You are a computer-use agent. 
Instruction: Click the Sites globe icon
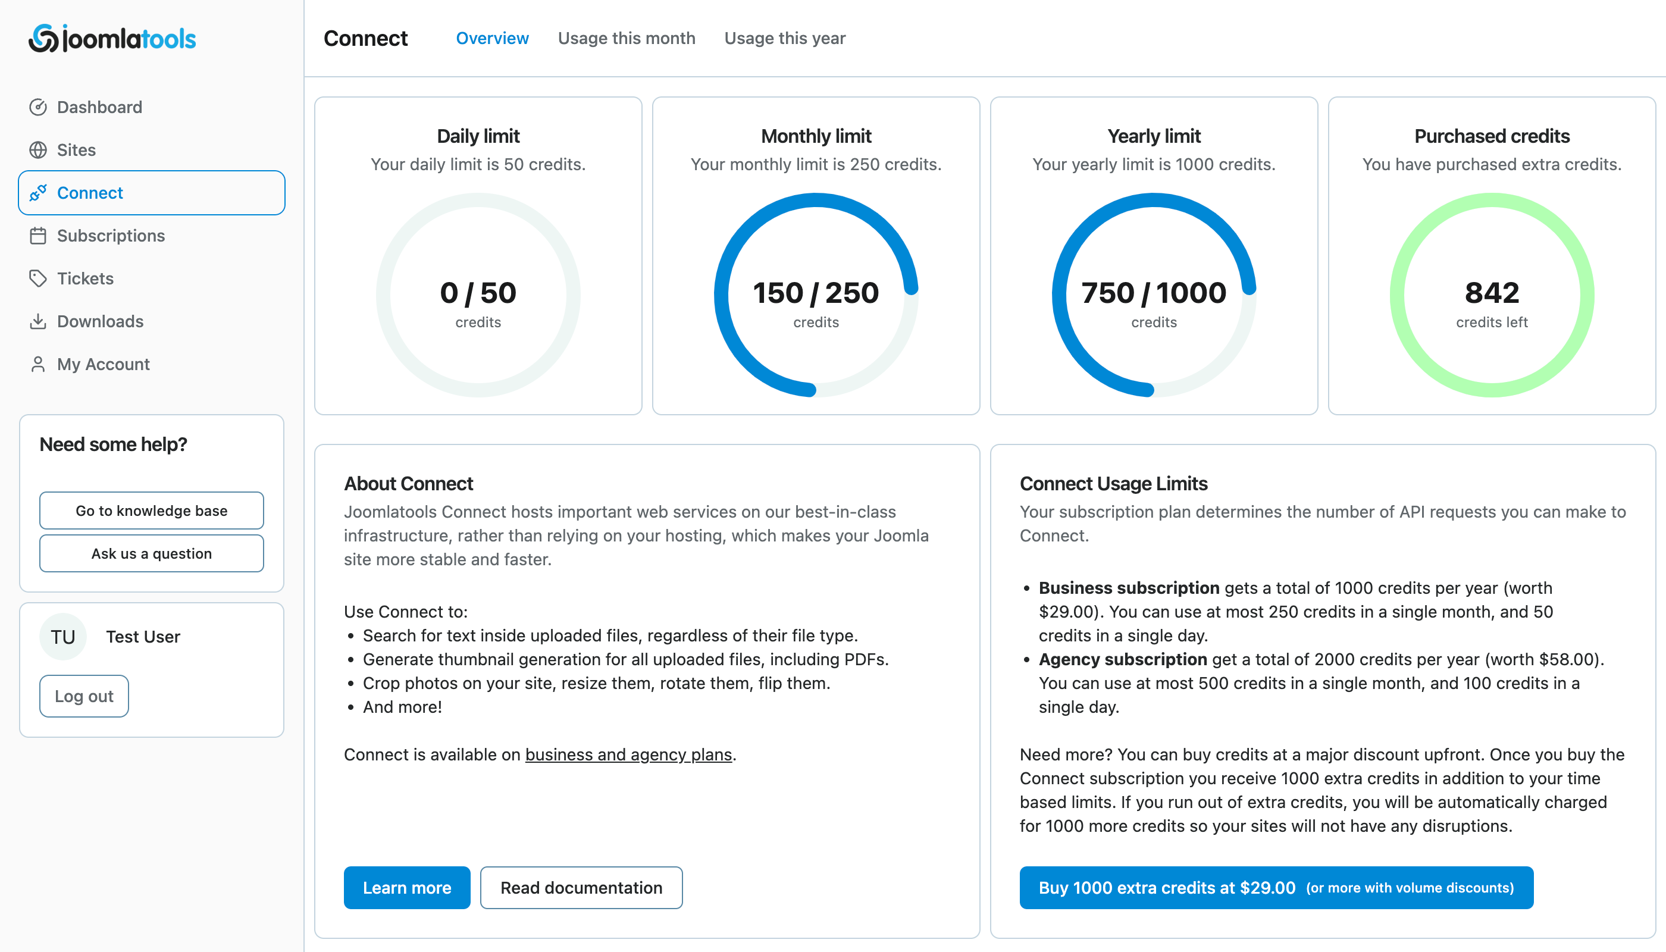point(38,150)
